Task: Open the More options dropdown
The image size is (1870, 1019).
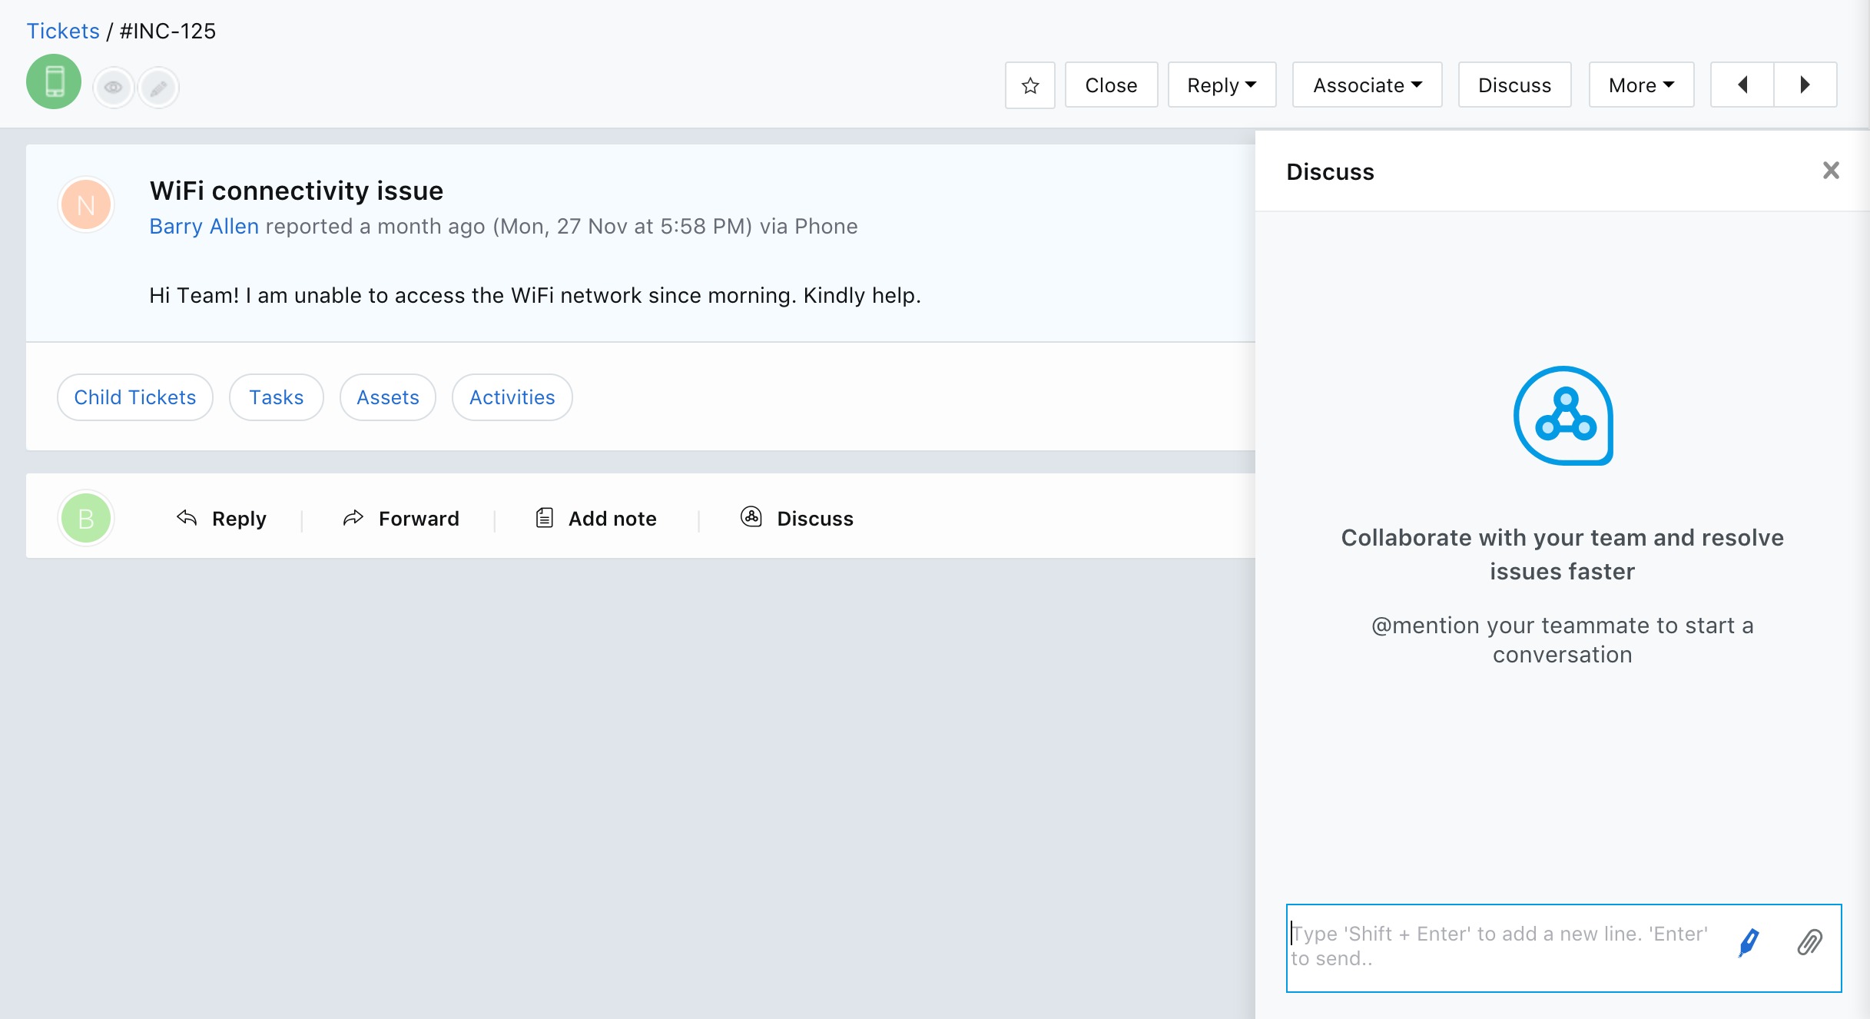Action: click(x=1641, y=85)
